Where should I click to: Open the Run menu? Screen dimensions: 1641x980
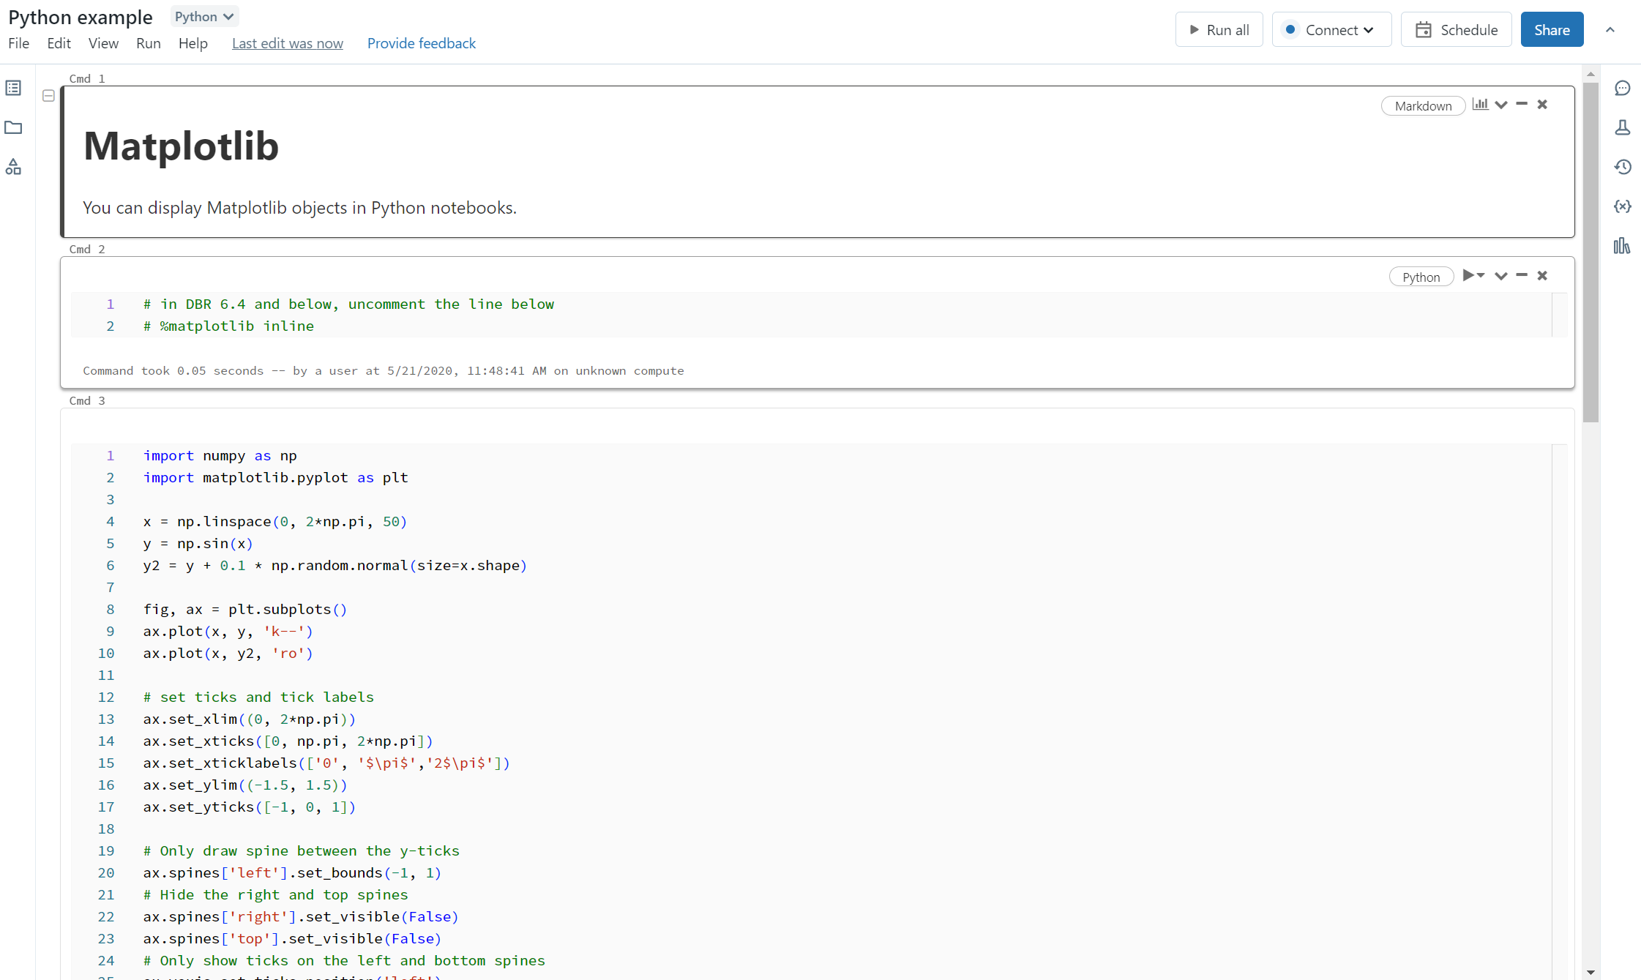click(149, 43)
